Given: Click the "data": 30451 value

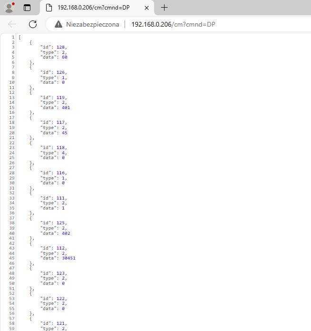Looking at the screenshot, I should pos(68,258).
